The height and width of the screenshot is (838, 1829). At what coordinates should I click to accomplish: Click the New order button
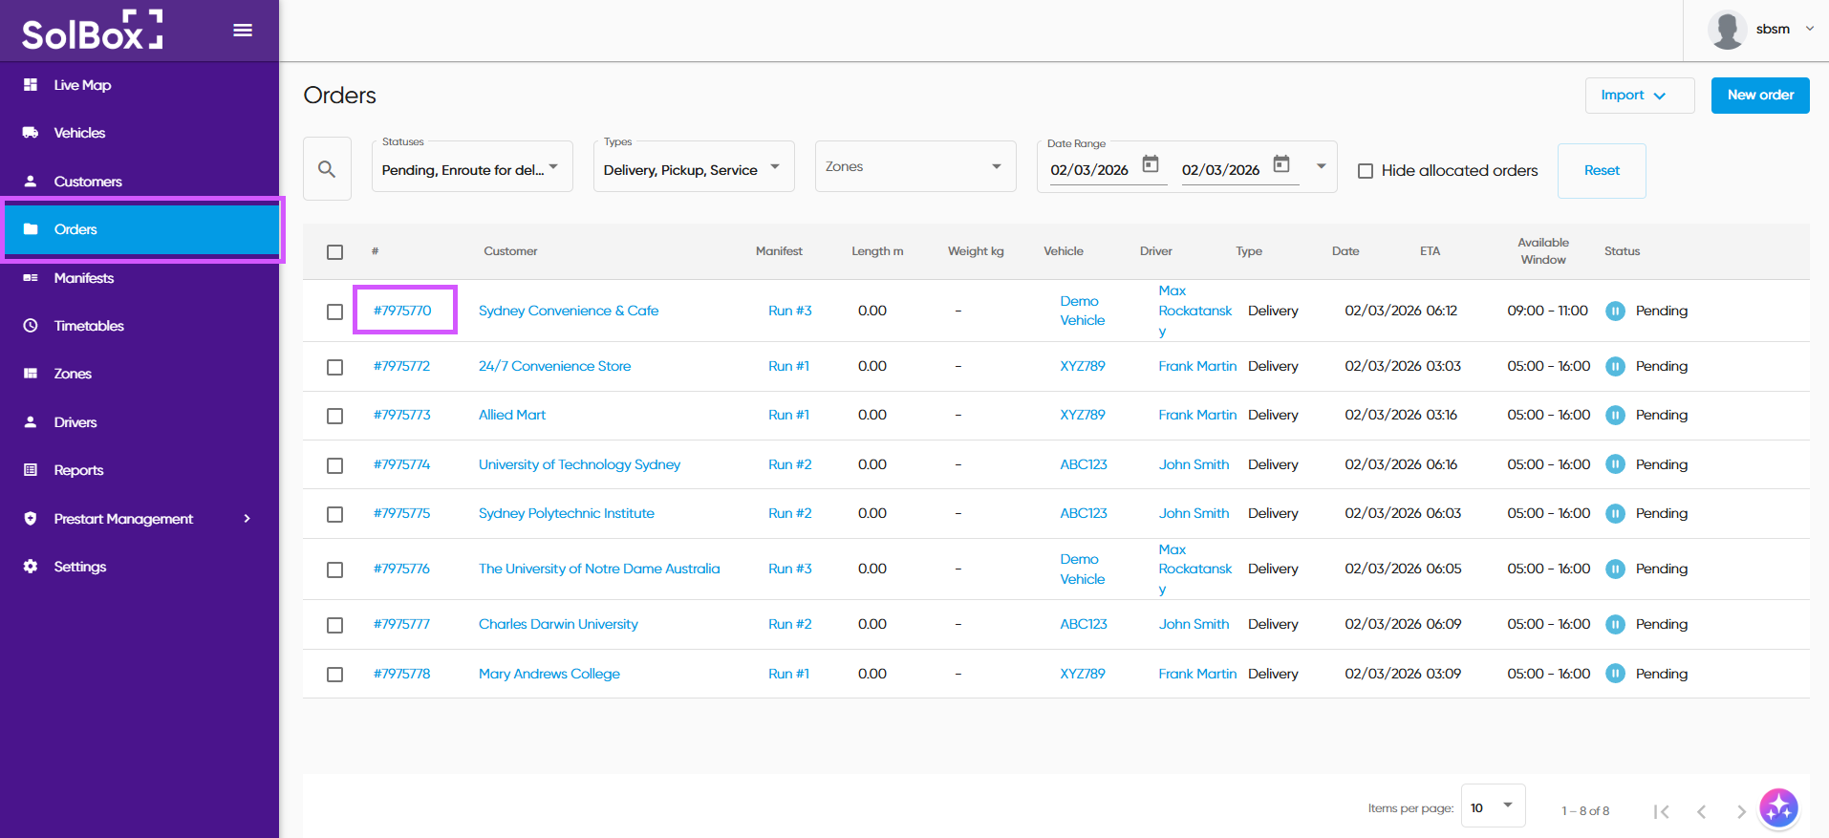pos(1759,96)
